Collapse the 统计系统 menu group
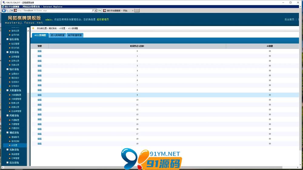Viewport: 303px width, 170px height. [8, 69]
